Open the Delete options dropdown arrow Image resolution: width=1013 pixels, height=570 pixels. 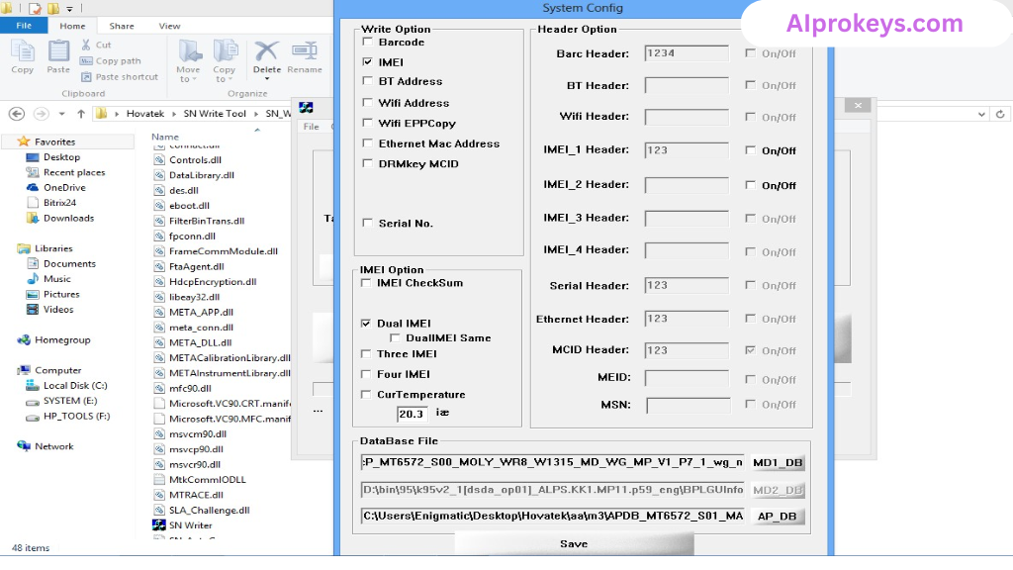[267, 79]
